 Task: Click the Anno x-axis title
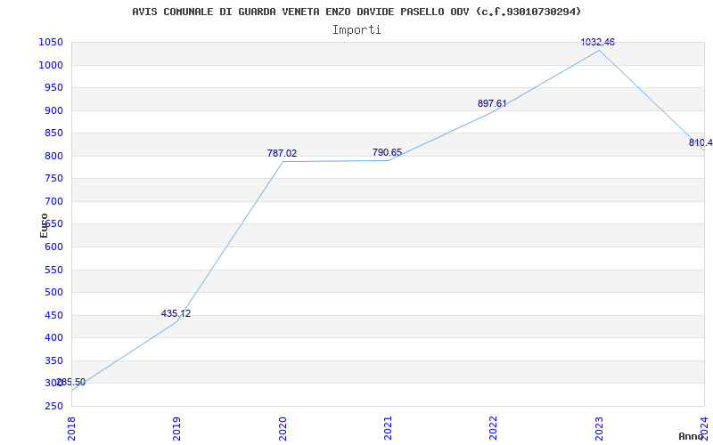click(x=691, y=436)
